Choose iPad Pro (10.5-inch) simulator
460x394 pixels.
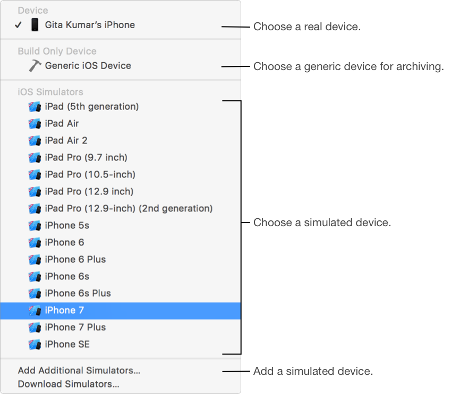tap(90, 175)
